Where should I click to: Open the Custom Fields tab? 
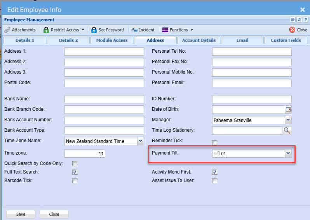click(x=286, y=40)
